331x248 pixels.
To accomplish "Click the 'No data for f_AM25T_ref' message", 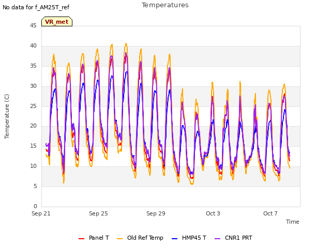I will click(36, 7).
